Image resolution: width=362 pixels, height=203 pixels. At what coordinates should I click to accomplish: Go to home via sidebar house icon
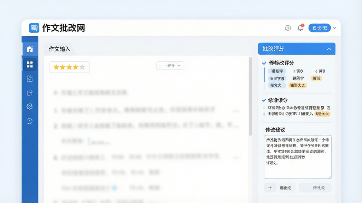coord(30,49)
